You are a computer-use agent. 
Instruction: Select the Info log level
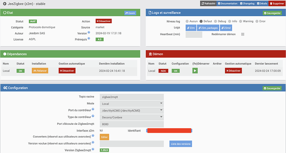pos(230,21)
